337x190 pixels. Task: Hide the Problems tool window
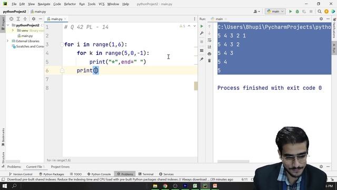(328, 167)
